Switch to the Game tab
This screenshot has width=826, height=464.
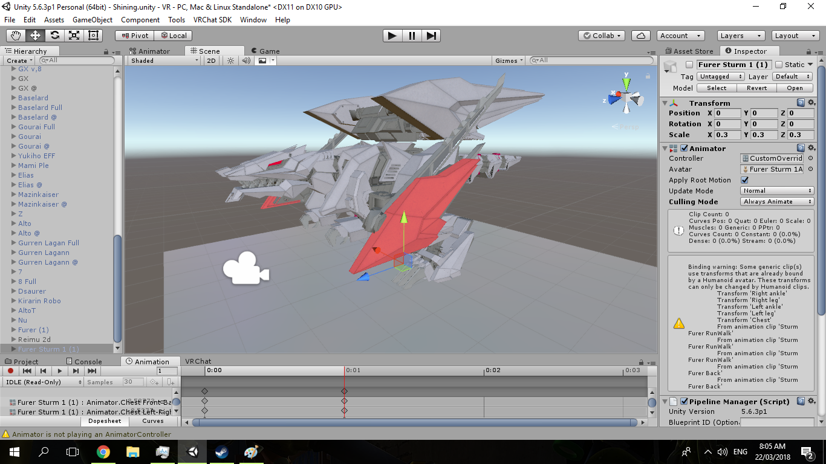(265, 51)
